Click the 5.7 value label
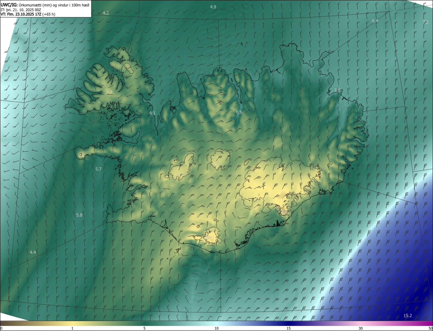 point(98,169)
